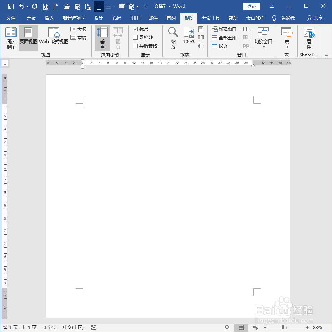Click the zoom slider handle in status bar
The width and height of the screenshot is (332, 332).
(x=283, y=328)
